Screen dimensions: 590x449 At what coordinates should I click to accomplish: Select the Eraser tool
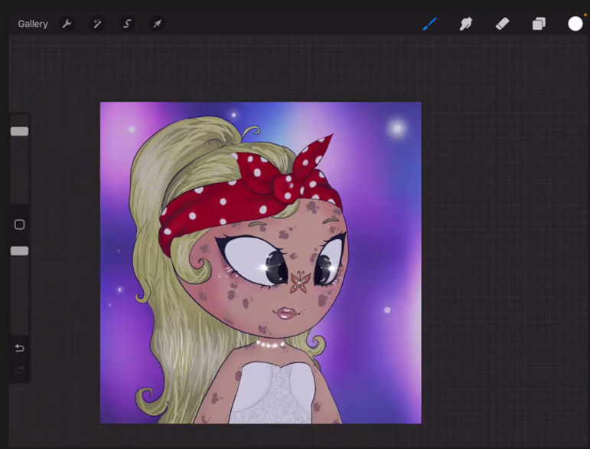click(502, 24)
